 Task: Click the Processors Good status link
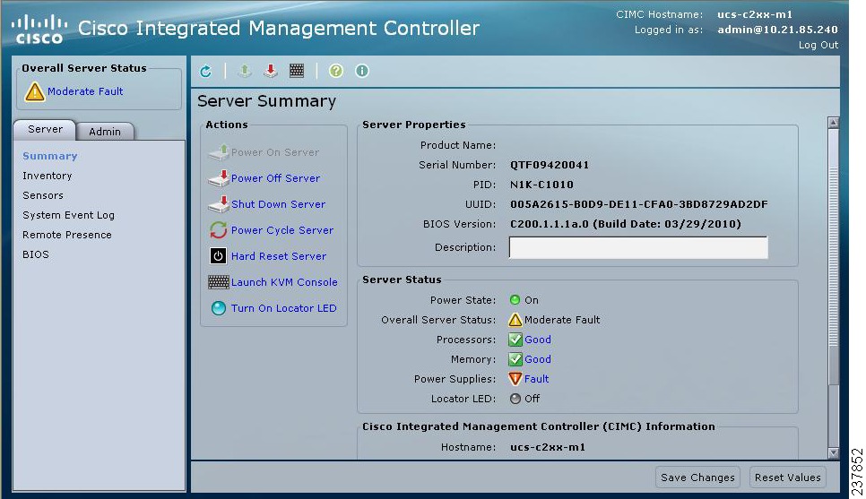pyautogui.click(x=537, y=340)
